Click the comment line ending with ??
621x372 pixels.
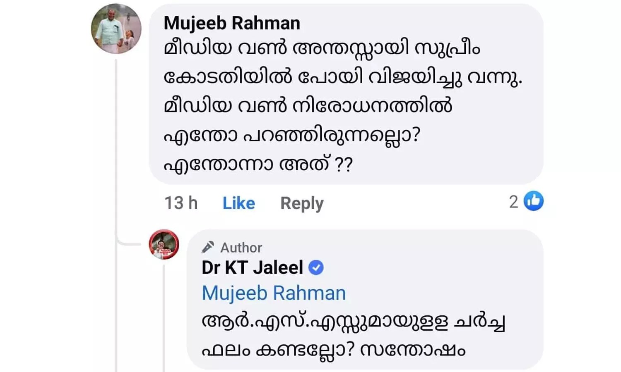click(258, 165)
